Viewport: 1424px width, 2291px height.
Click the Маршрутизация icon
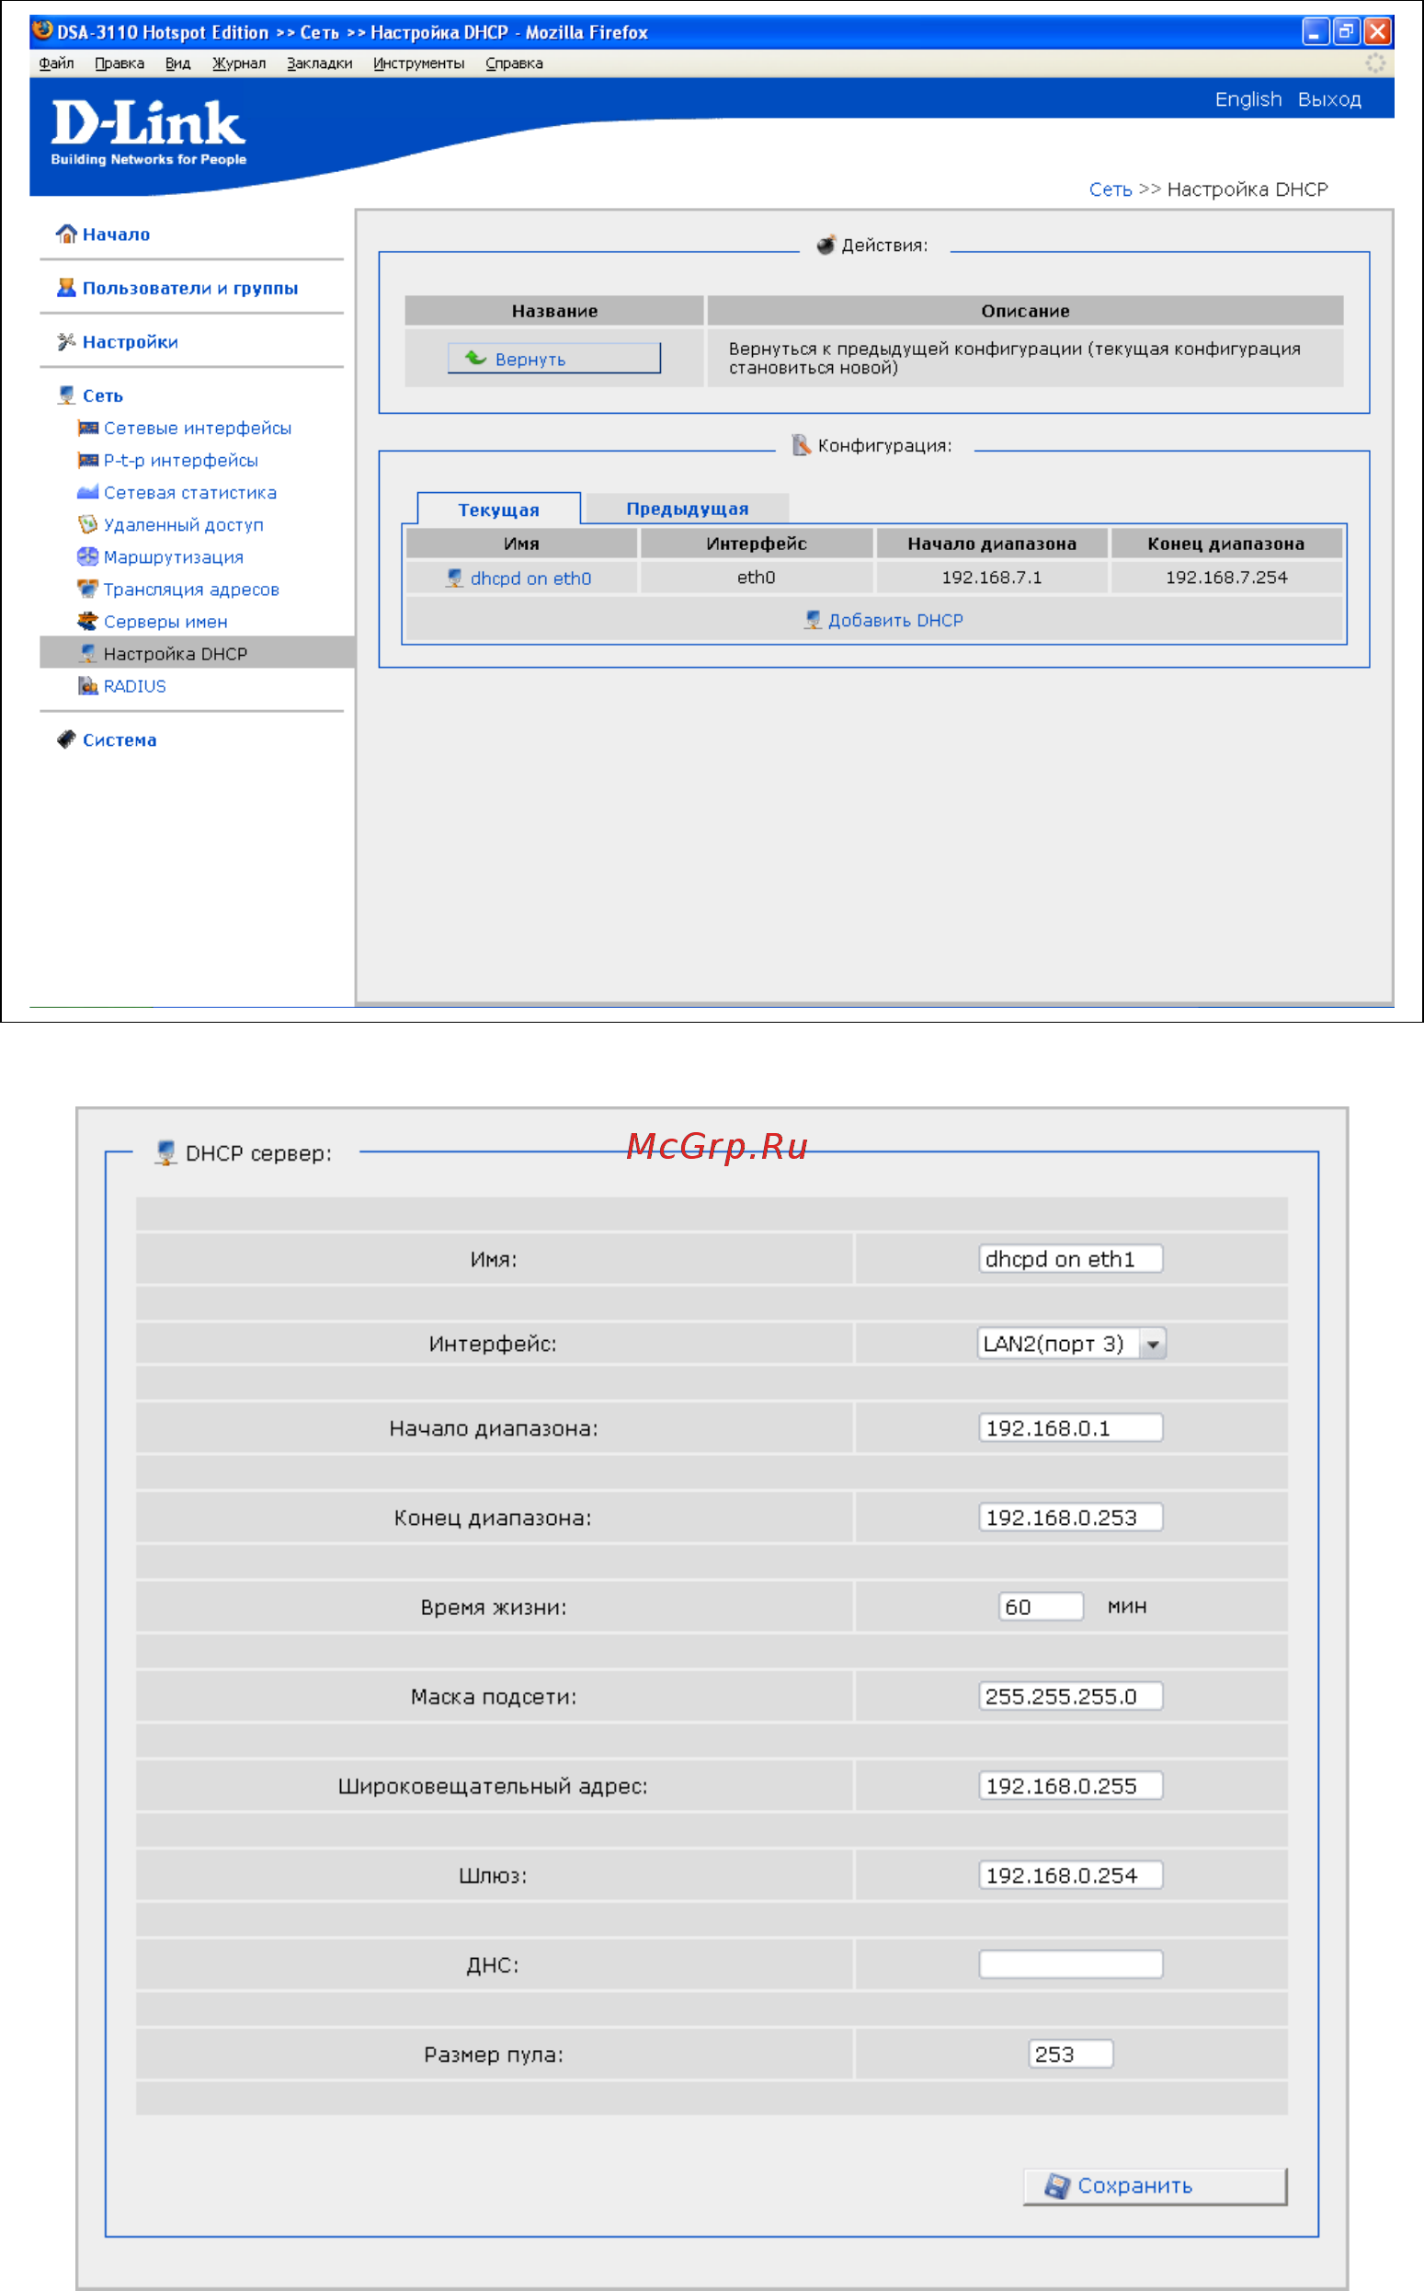click(87, 556)
